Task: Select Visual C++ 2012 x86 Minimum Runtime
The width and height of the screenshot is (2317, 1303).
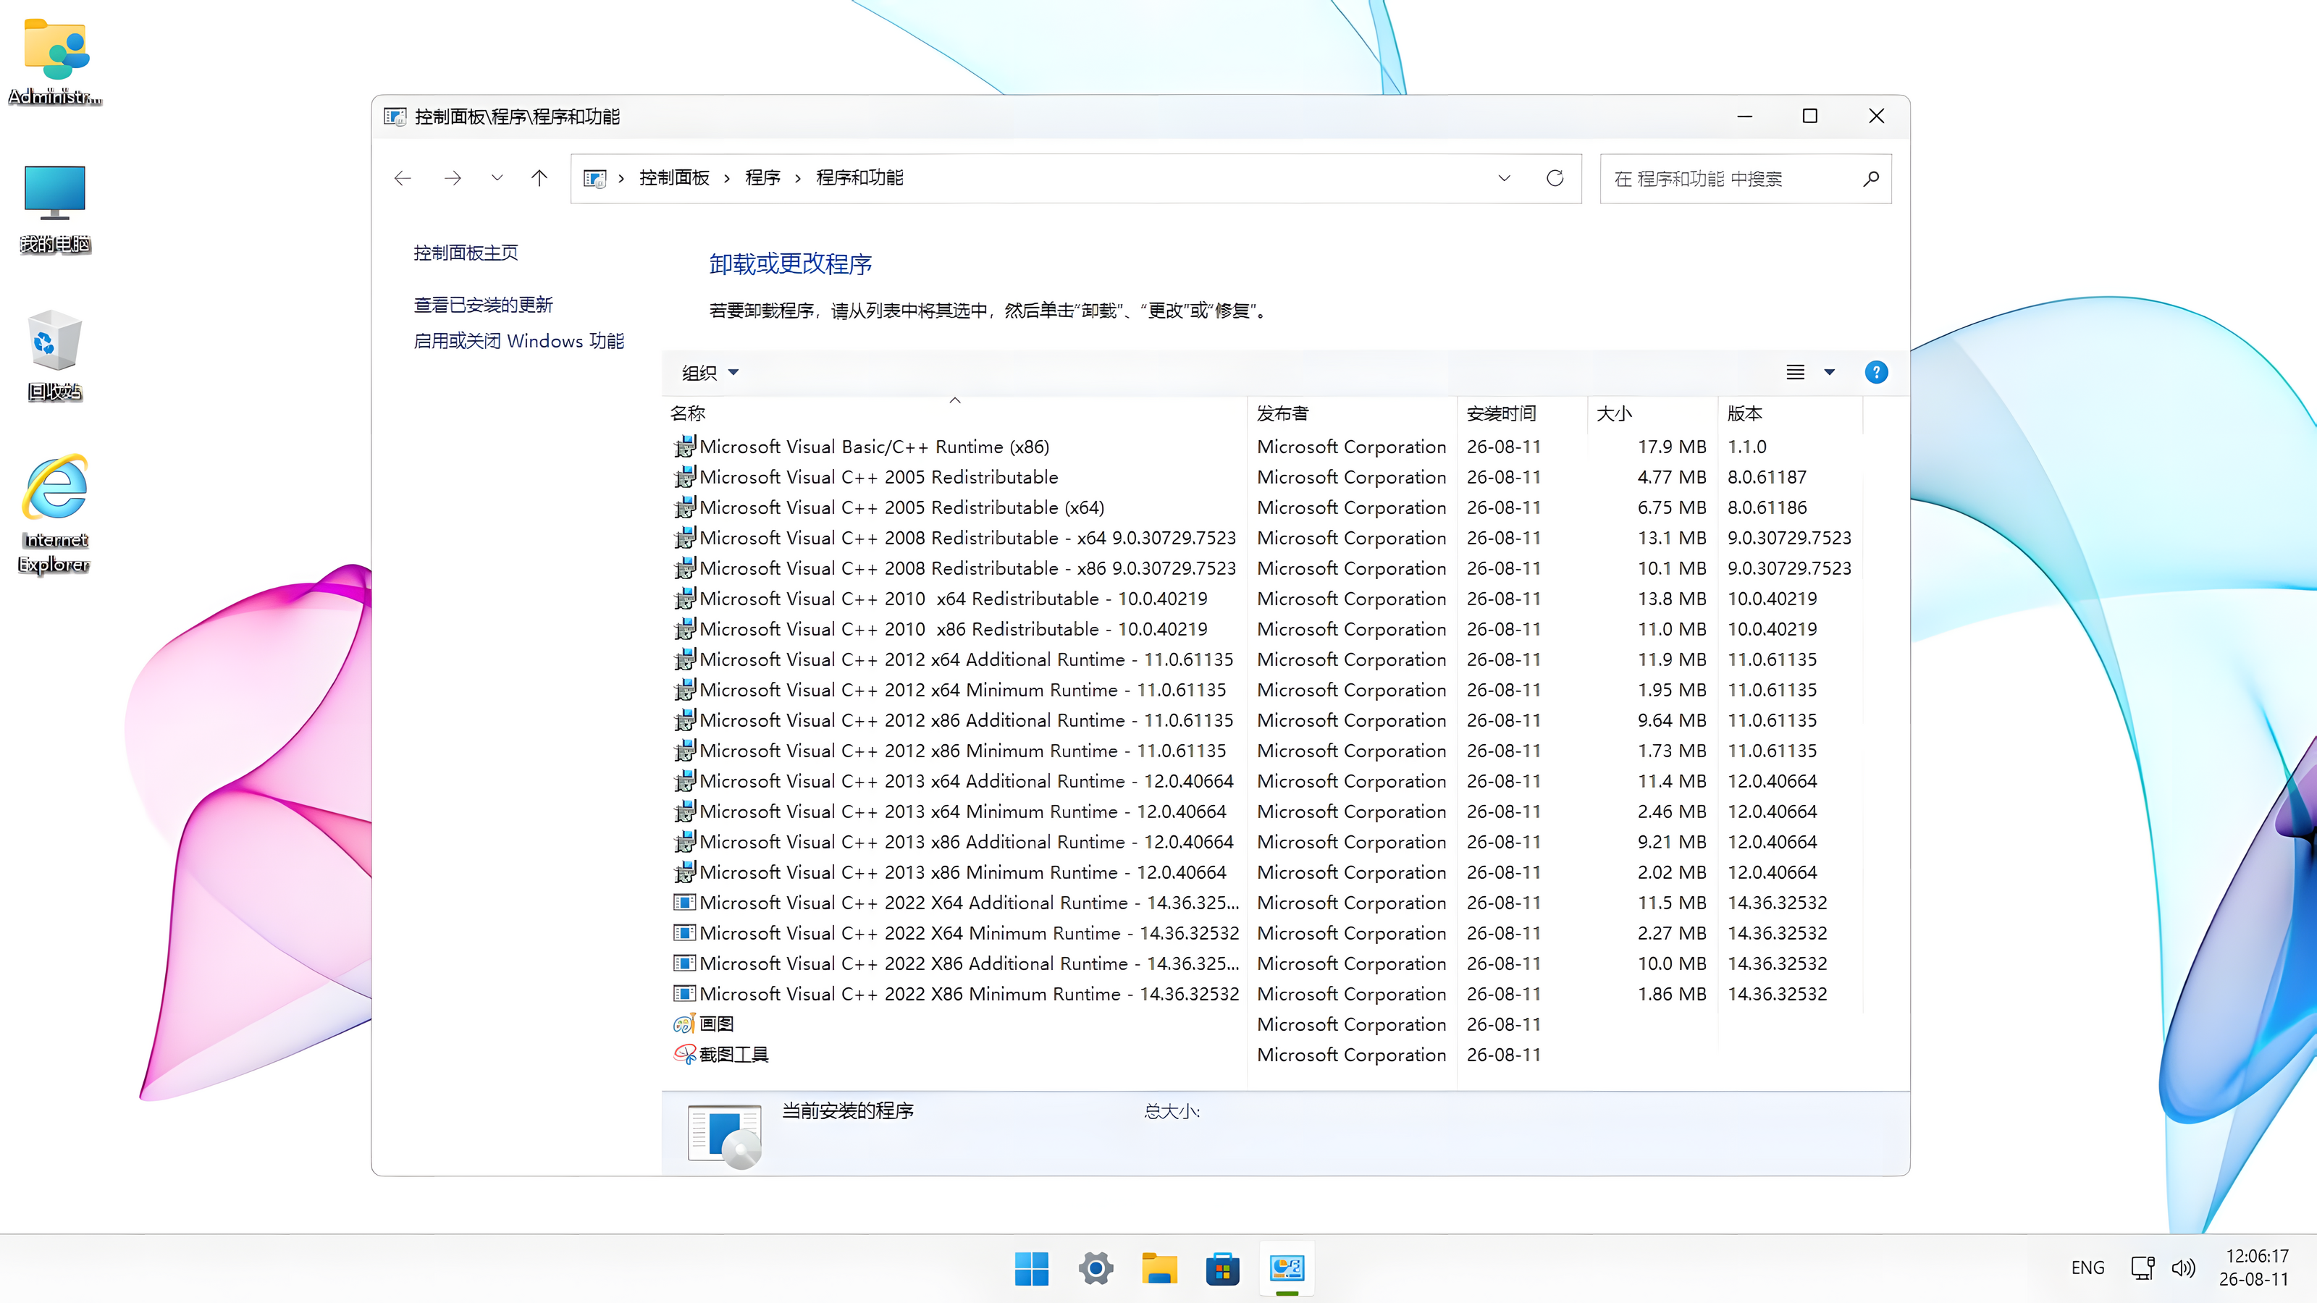Action: [x=1263, y=751]
